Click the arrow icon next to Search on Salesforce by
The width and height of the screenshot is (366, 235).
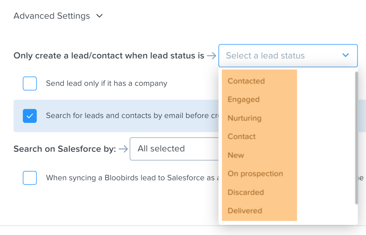tap(123, 149)
